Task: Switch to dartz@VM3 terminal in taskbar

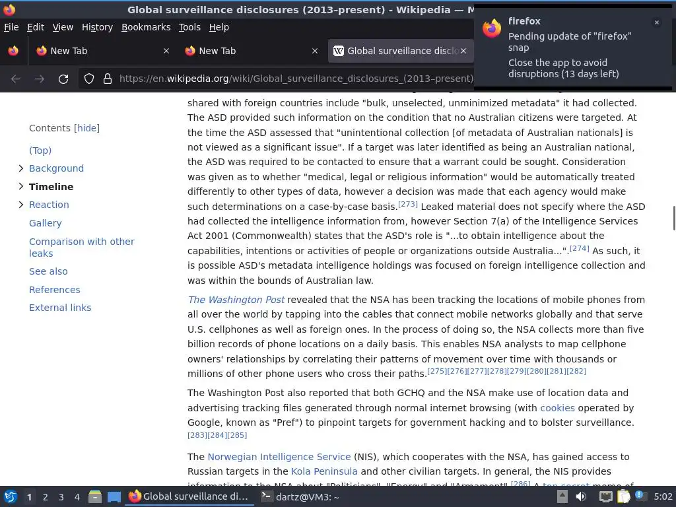Action: pyautogui.click(x=300, y=497)
